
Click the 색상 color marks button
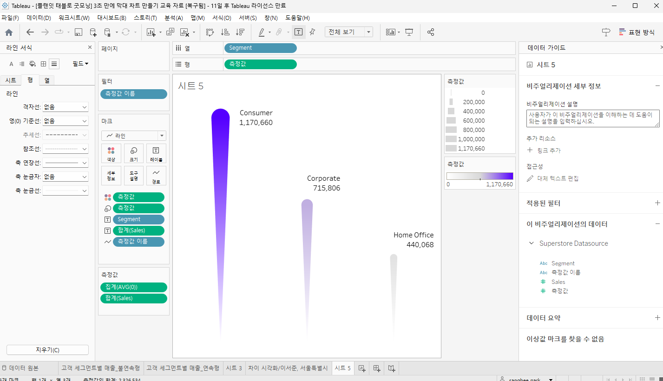click(111, 153)
